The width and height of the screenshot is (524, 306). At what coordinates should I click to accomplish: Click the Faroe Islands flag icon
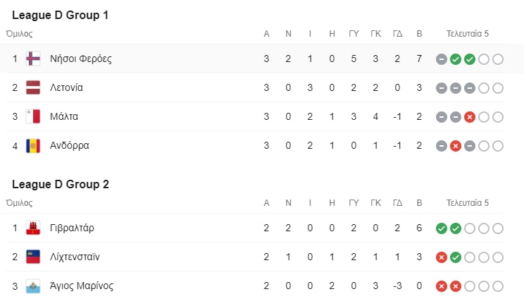click(33, 59)
